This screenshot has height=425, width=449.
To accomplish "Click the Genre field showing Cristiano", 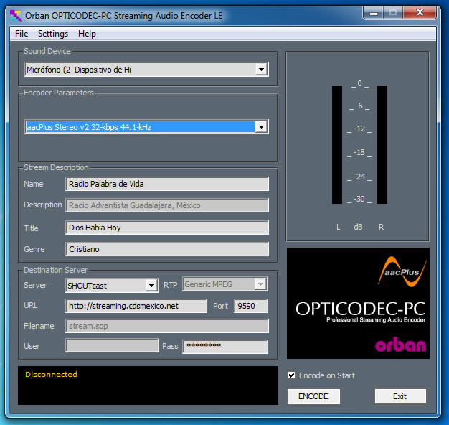I will click(x=167, y=249).
